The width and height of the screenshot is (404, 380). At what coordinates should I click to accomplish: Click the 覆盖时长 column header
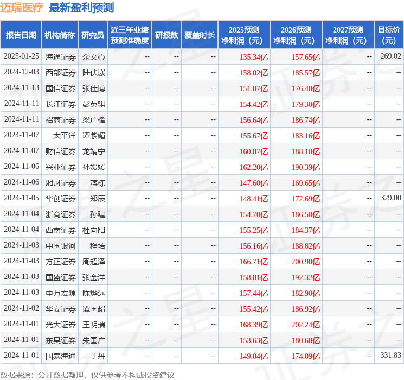pyautogui.click(x=200, y=35)
